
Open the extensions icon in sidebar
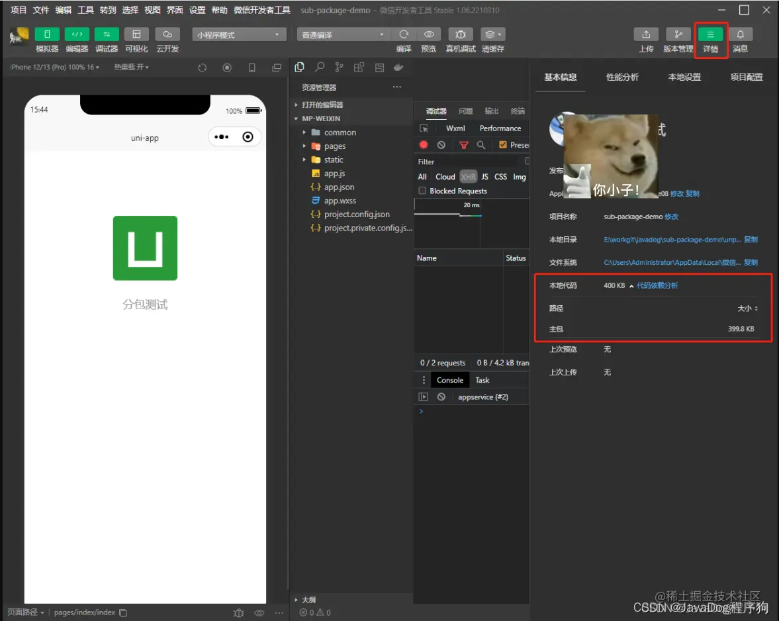click(x=359, y=67)
